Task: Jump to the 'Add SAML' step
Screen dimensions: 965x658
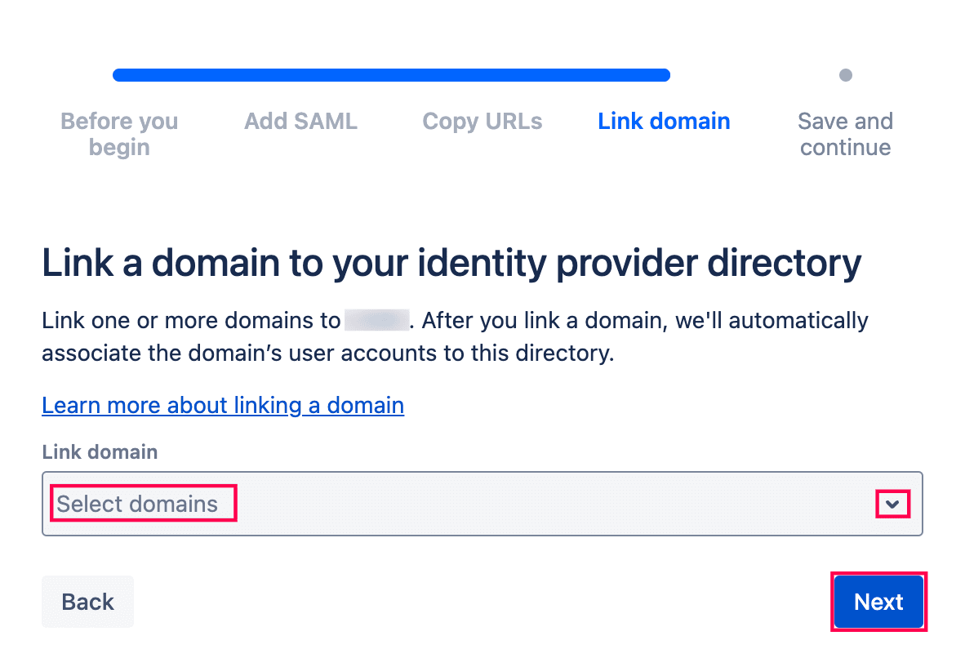Action: pos(300,122)
